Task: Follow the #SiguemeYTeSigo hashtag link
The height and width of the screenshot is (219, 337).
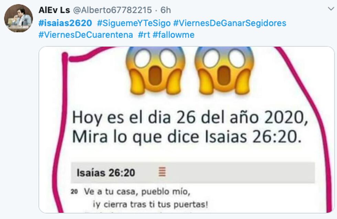Action: tap(134, 23)
